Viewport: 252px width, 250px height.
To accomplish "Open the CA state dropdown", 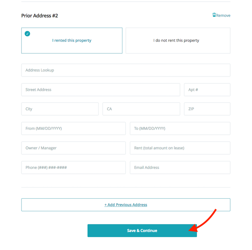I will point(141,109).
